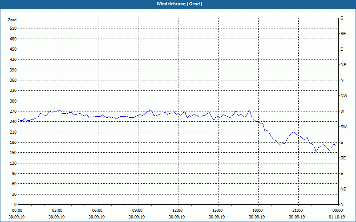
Task: Click the 420 y-axis label
Action: point(13,59)
